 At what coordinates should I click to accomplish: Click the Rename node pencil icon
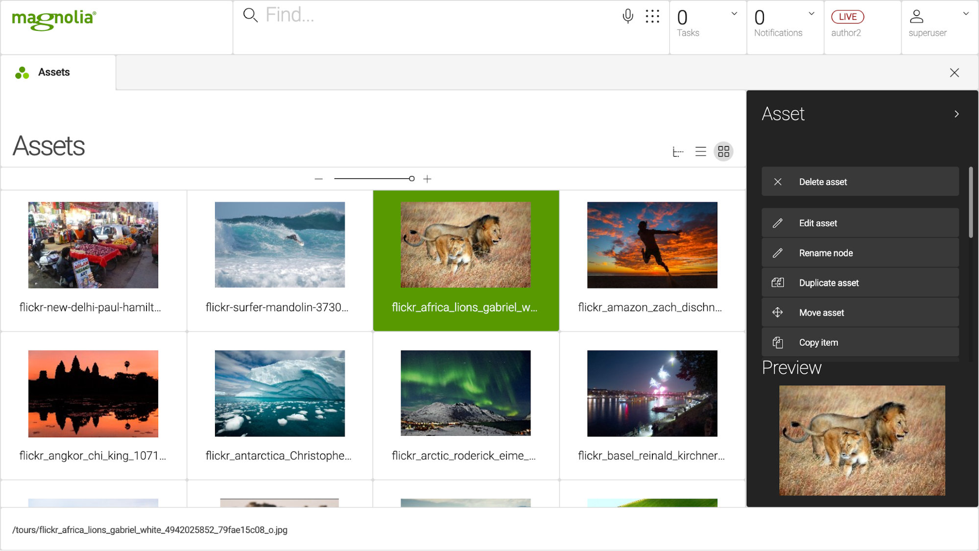[778, 253]
